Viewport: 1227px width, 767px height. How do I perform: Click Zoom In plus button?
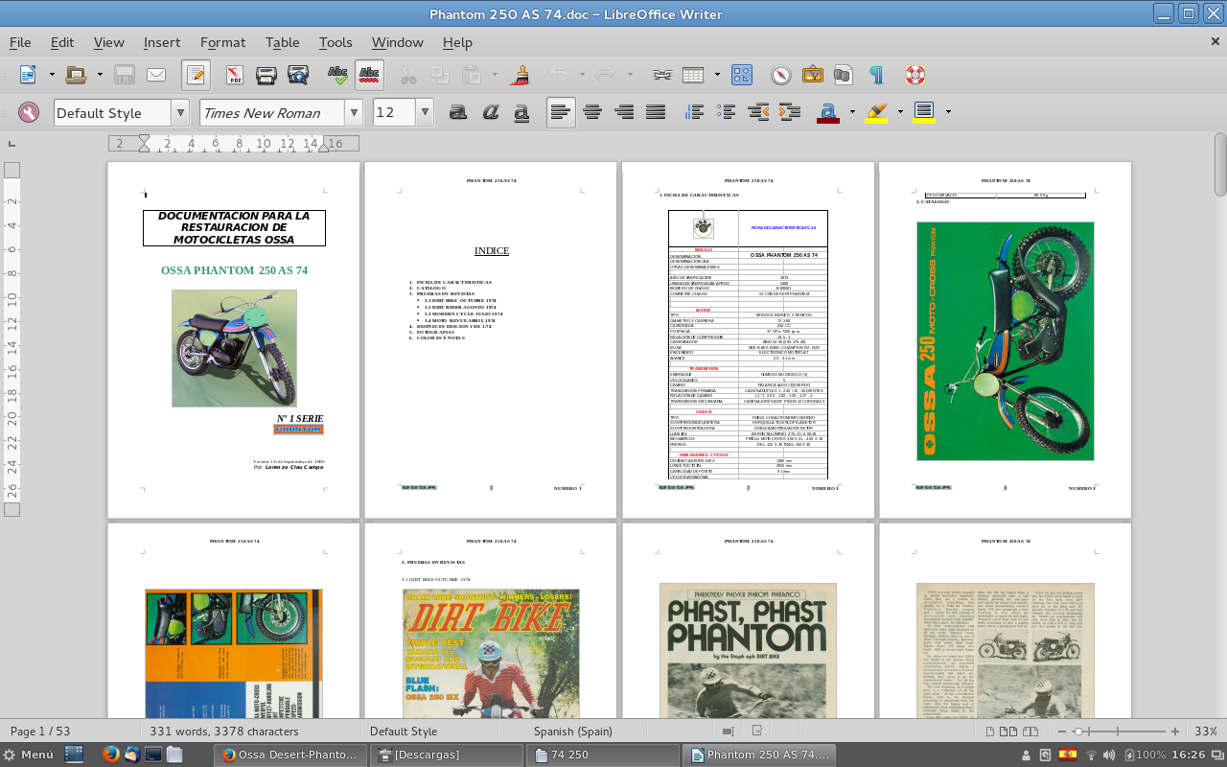click(1175, 732)
